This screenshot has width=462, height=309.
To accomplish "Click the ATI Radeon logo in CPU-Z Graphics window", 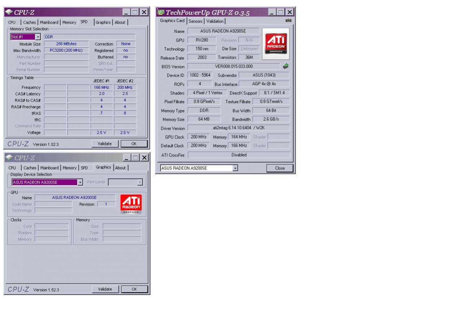I will [x=131, y=205].
